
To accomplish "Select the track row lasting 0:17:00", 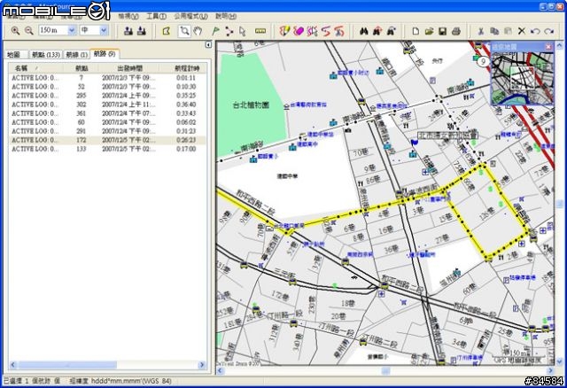I will [x=107, y=149].
